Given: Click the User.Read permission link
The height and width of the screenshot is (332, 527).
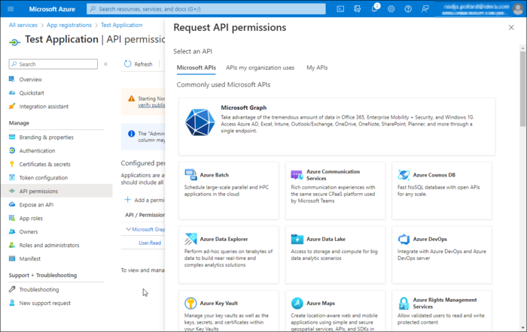Looking at the screenshot, I should (150, 243).
